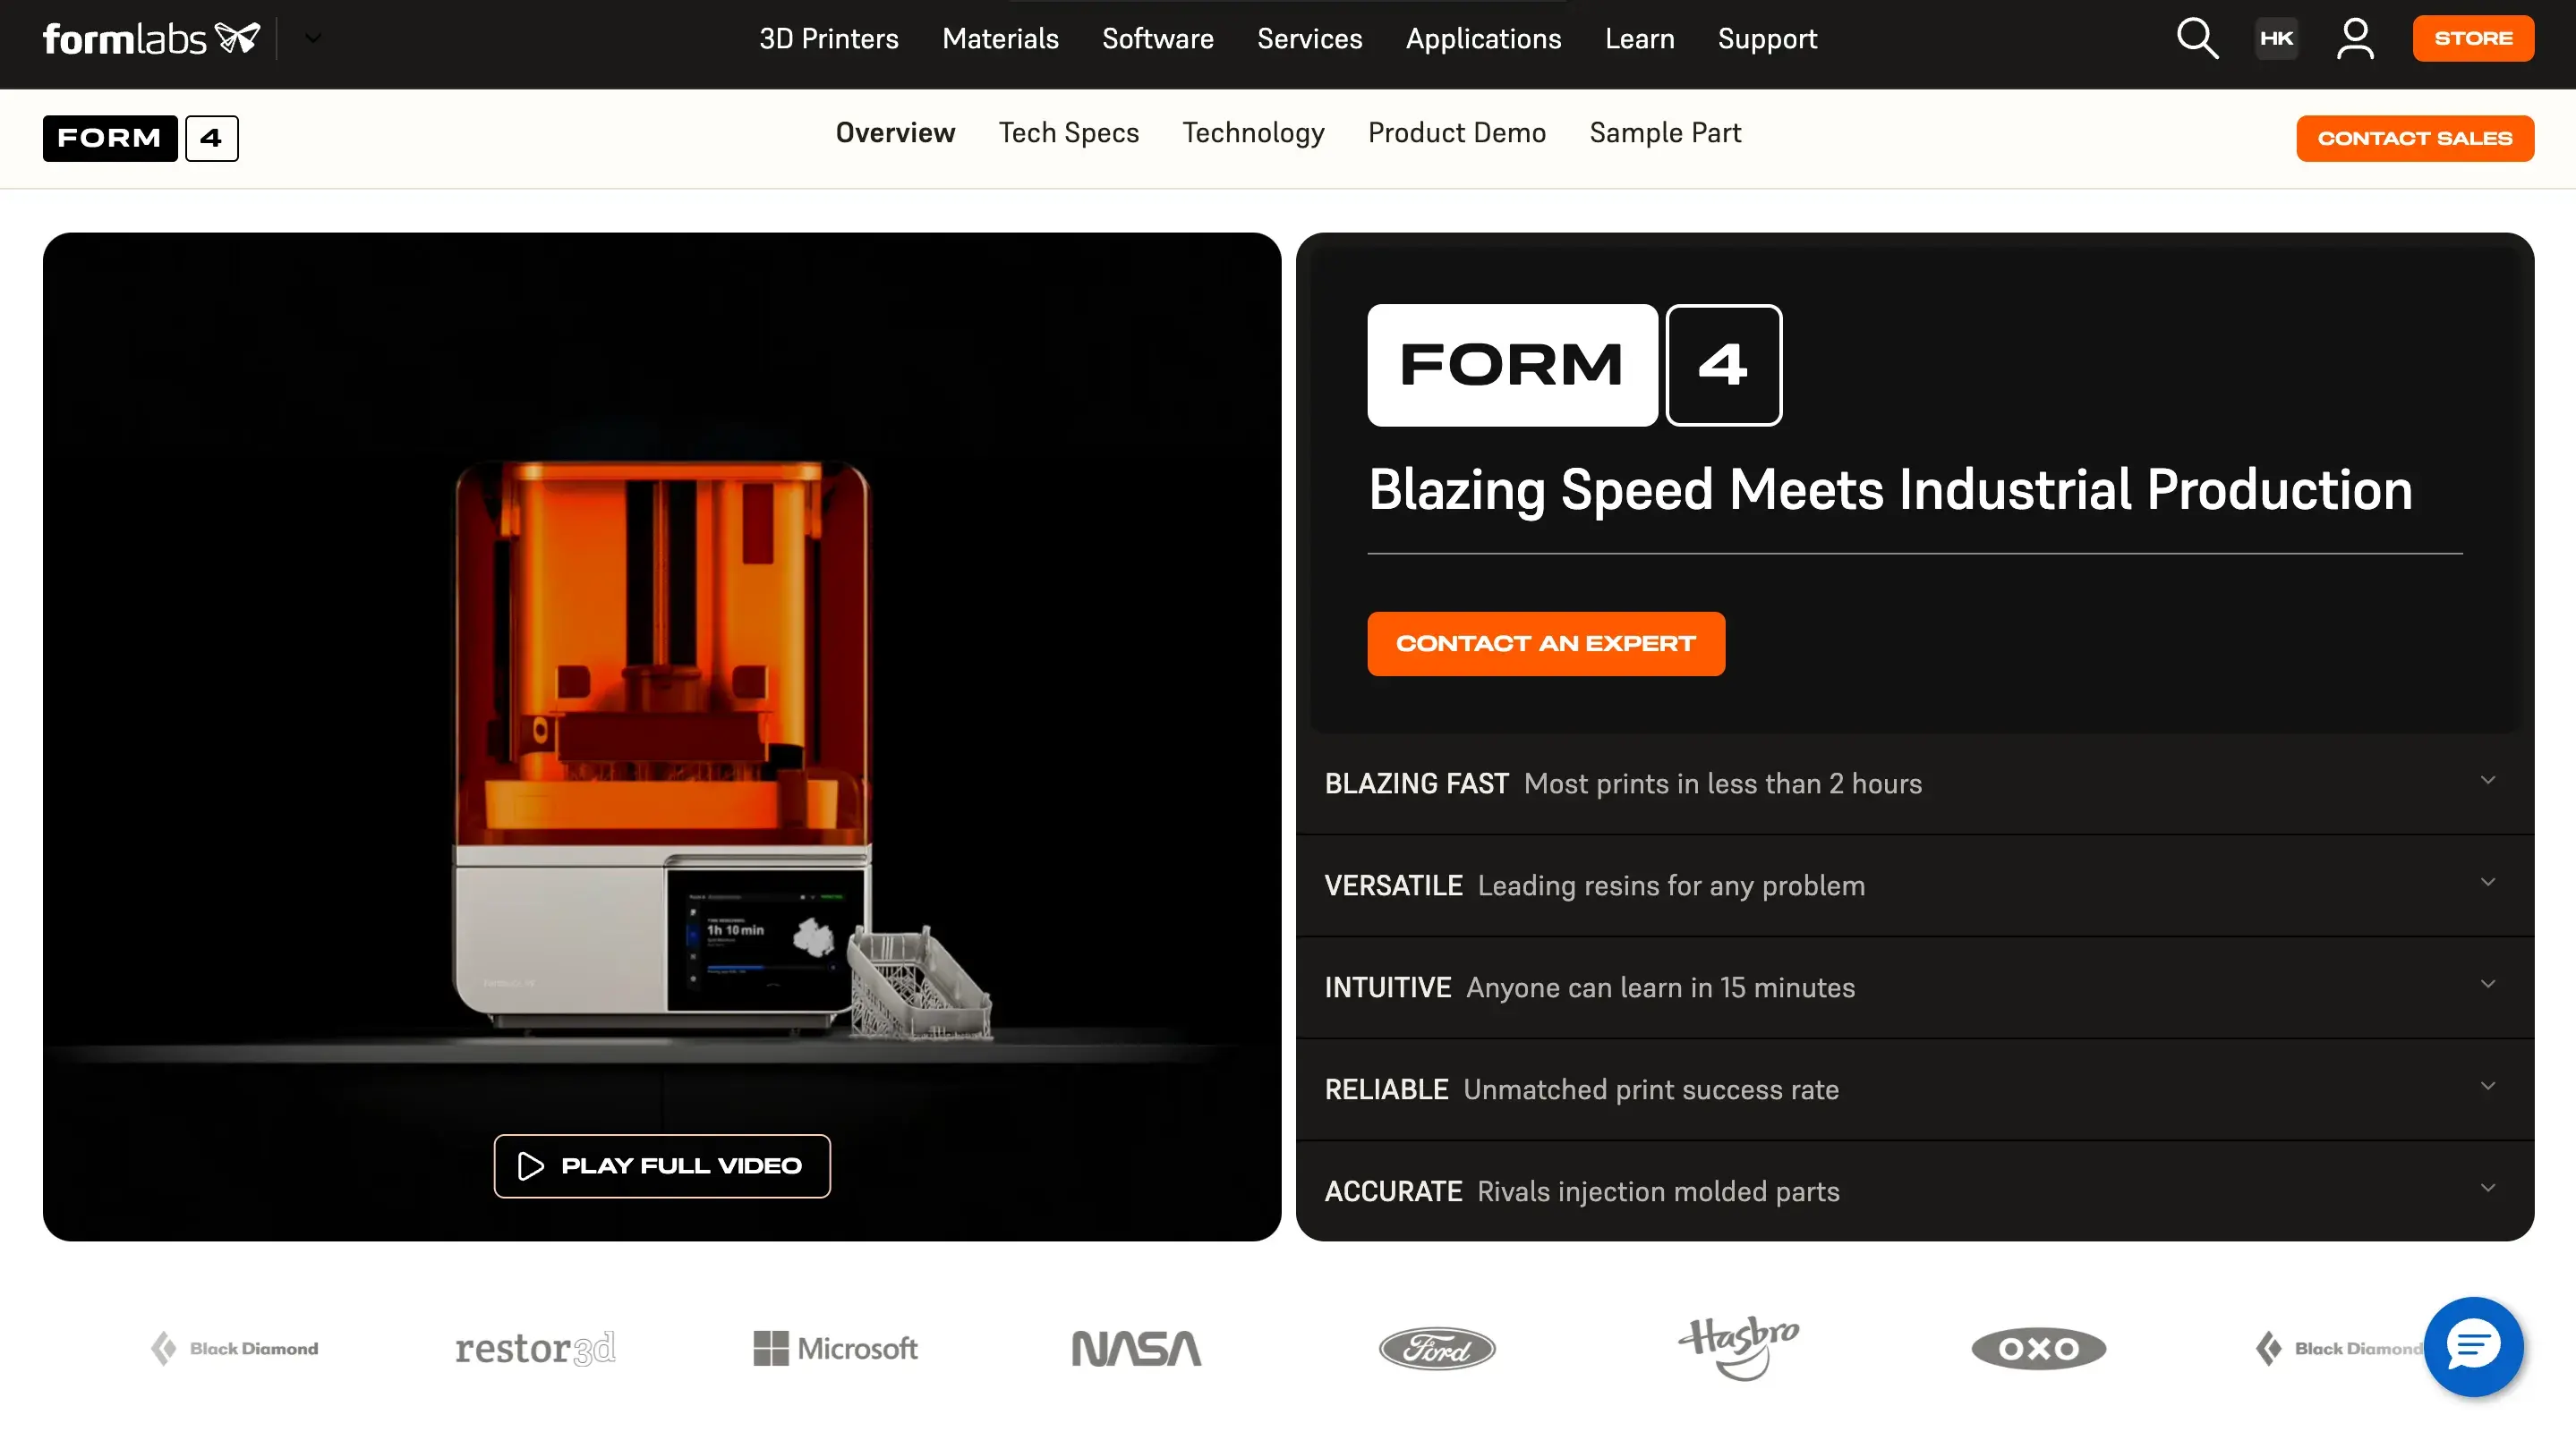2576x1440 pixels.
Task: Open the site search icon
Action: click(2196, 38)
